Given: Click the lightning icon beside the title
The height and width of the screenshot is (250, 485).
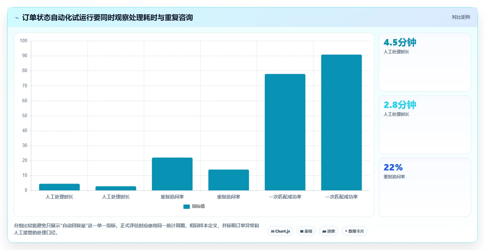Looking at the screenshot, I should (17, 17).
